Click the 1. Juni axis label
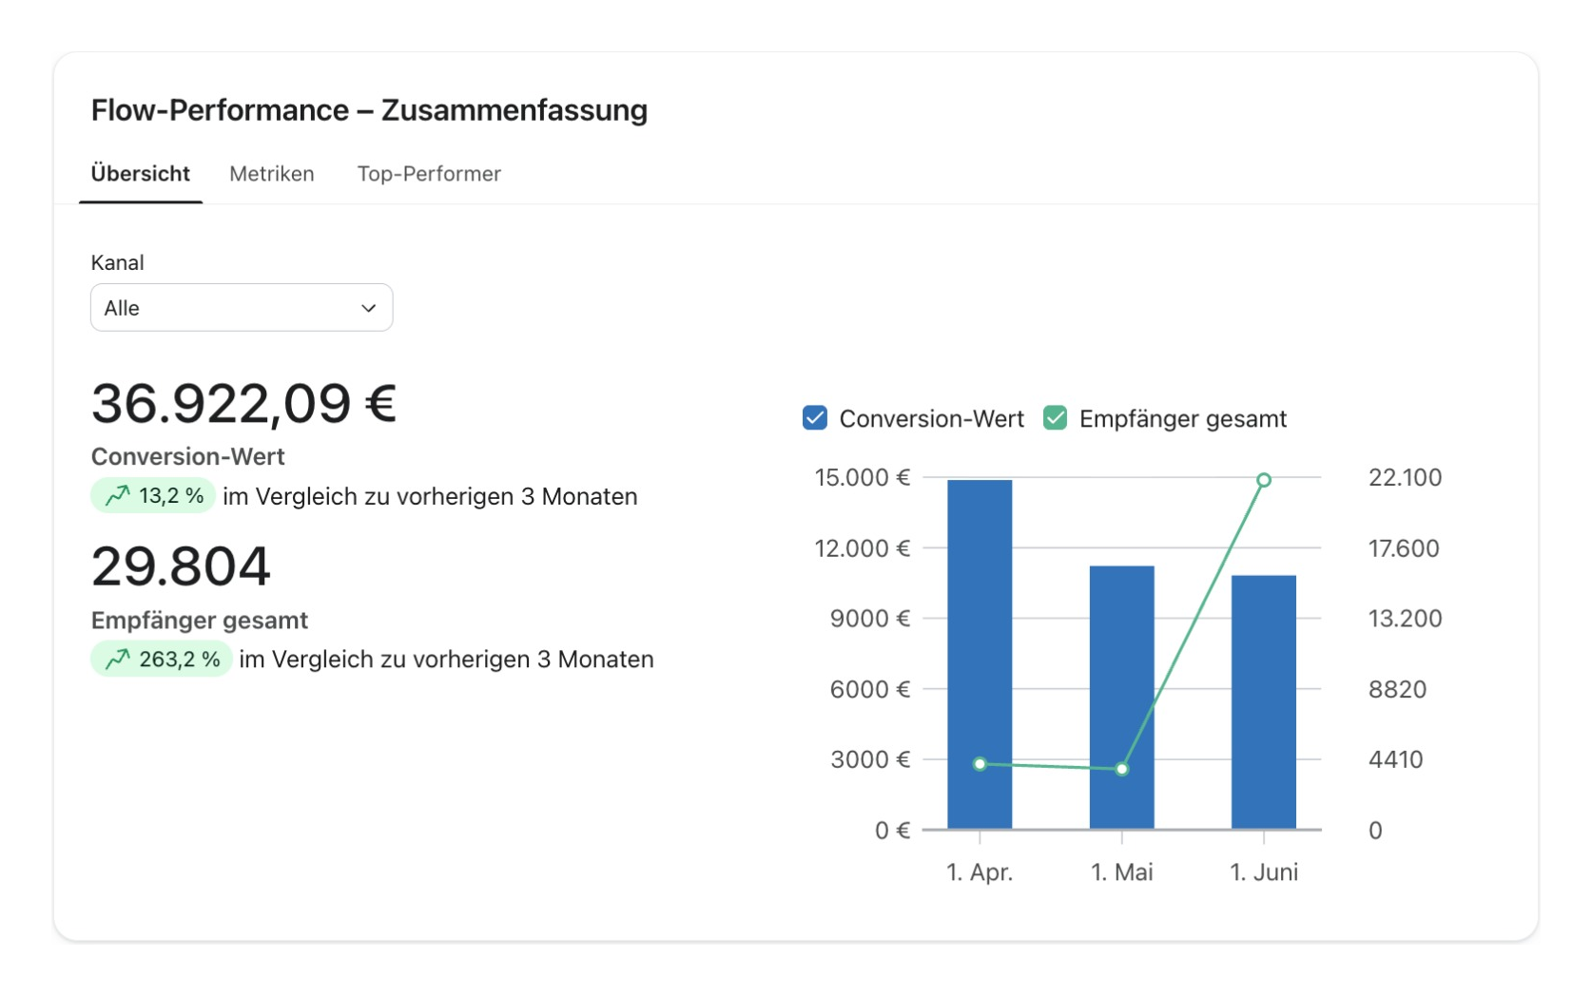Viewport: 1592px width, 996px height. [1264, 871]
